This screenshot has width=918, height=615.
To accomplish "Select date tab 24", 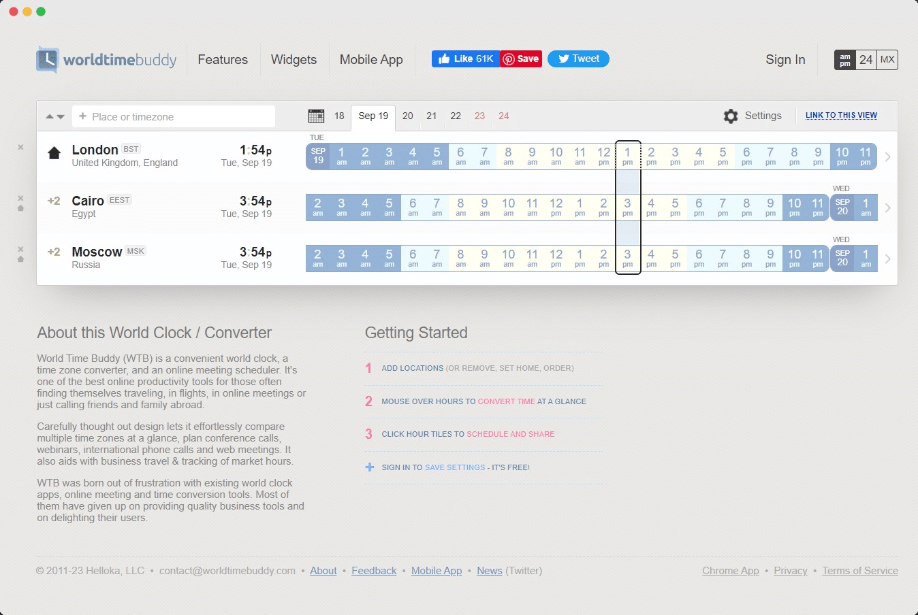I will pos(504,116).
